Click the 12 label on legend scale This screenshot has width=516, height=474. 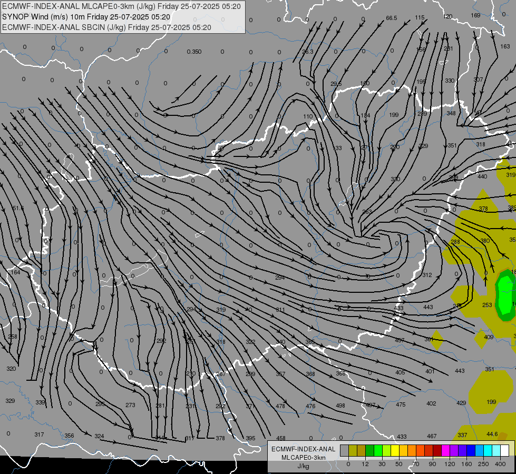click(x=365, y=464)
